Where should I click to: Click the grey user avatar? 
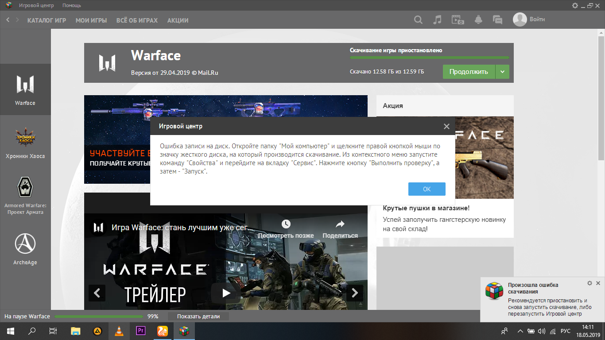[520, 19]
